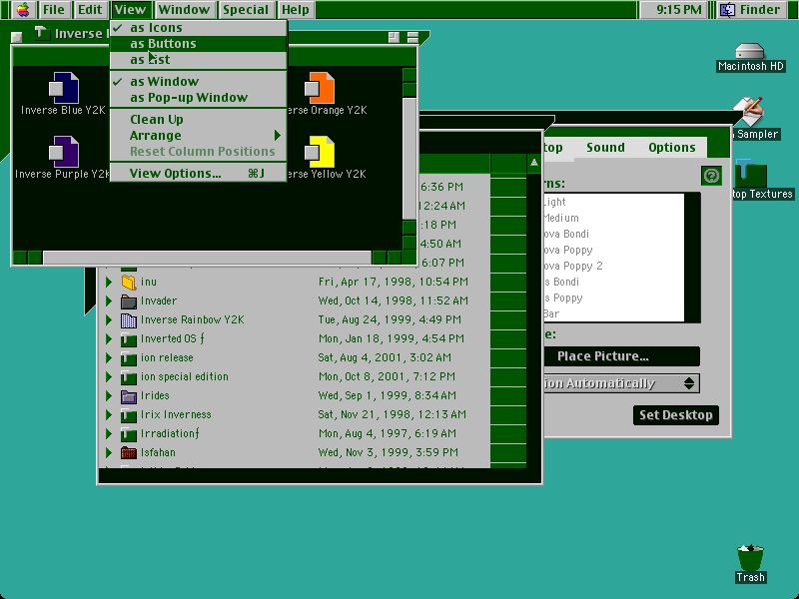Viewport: 799px width, 599px height.
Task: Choose Clean Up in View menu
Action: click(x=198, y=119)
